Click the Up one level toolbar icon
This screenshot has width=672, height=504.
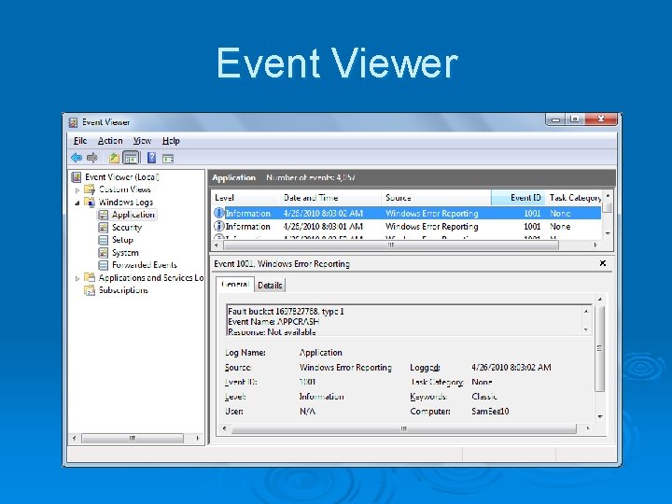[x=114, y=158]
